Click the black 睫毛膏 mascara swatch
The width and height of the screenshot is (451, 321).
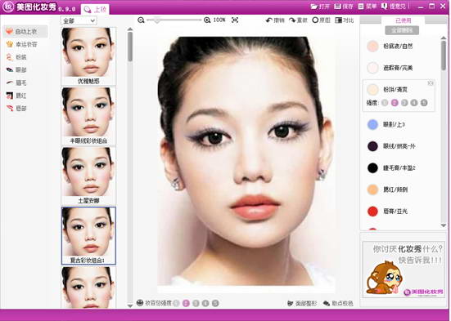click(372, 168)
